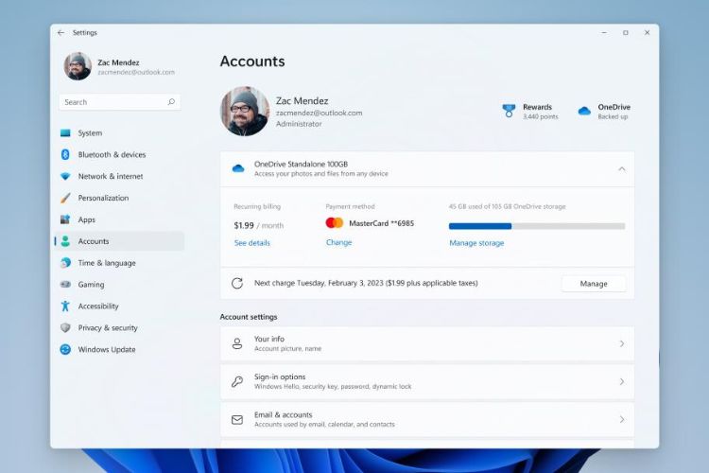Click the Privacy & security label
This screenshot has height=473, width=709.
108,327
